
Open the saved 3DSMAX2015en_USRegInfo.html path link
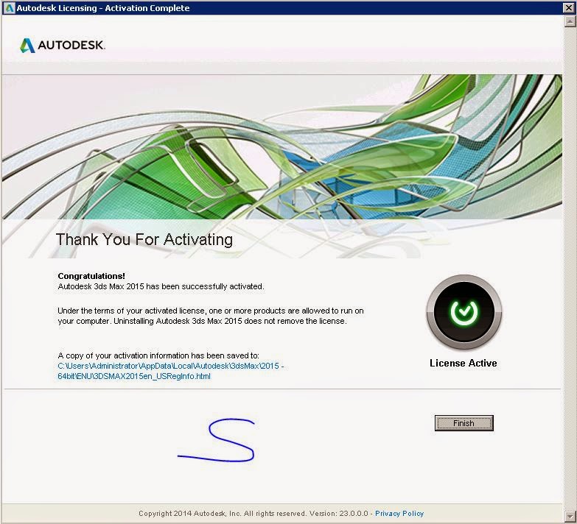pos(171,371)
